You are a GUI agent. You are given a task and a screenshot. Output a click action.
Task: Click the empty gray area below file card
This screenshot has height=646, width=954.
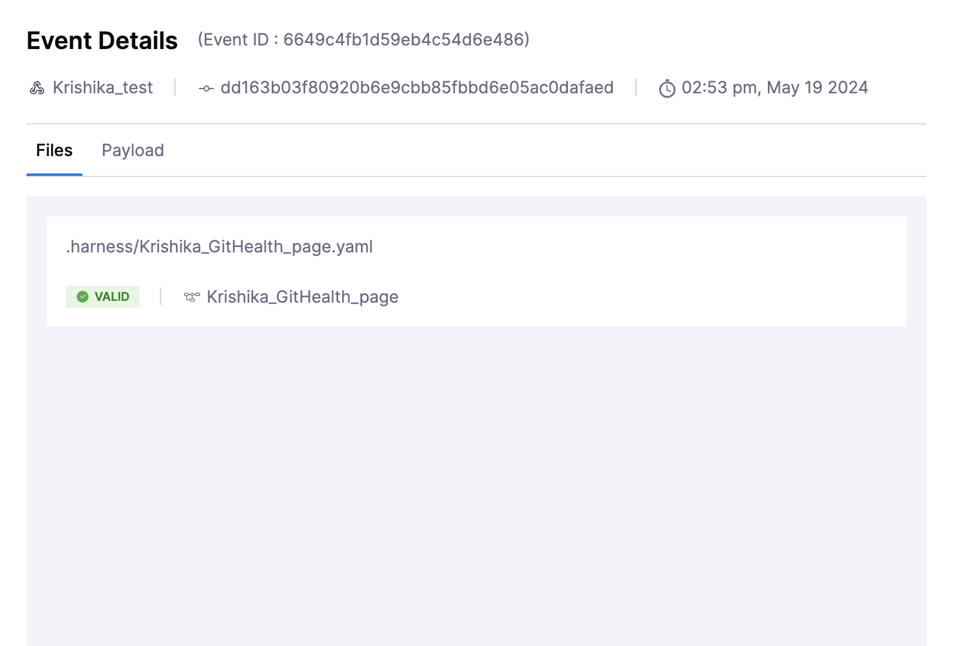click(476, 479)
